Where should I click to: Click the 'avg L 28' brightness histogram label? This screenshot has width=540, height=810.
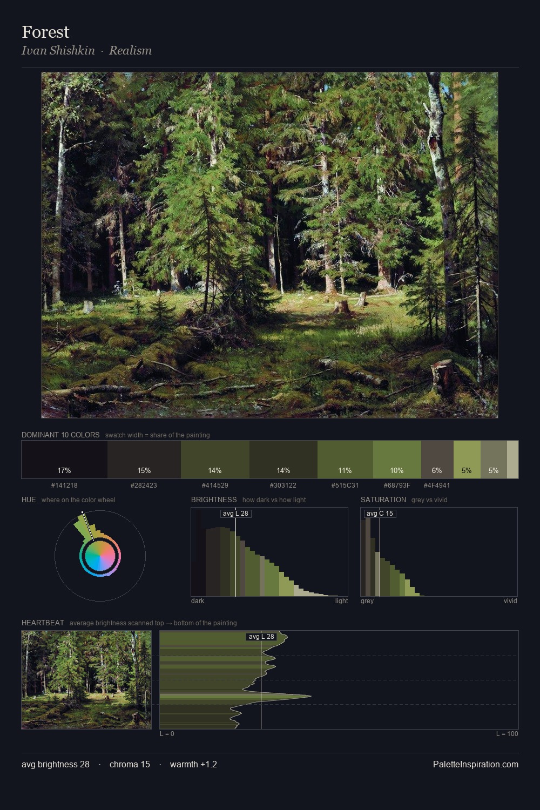(x=236, y=514)
